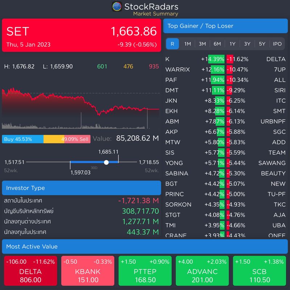Select the 3M timeframe

point(202,43)
